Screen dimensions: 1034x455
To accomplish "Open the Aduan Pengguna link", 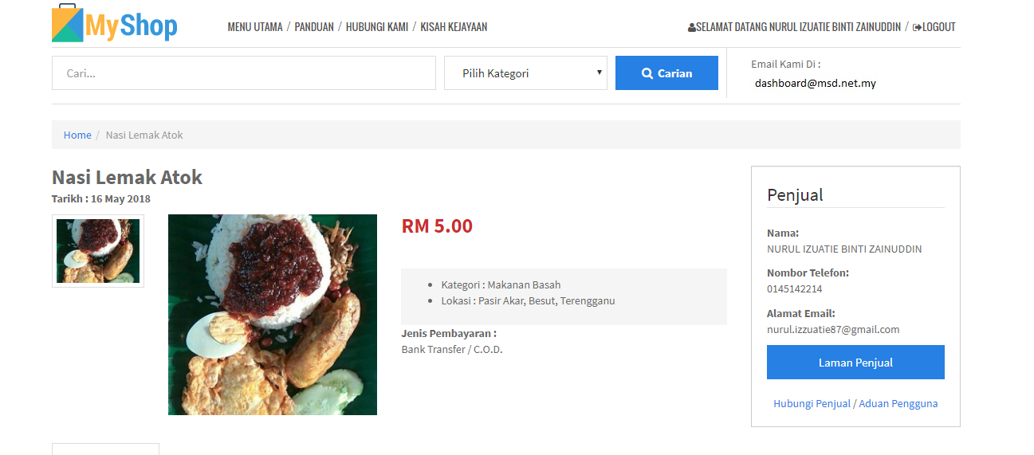I will point(898,404).
